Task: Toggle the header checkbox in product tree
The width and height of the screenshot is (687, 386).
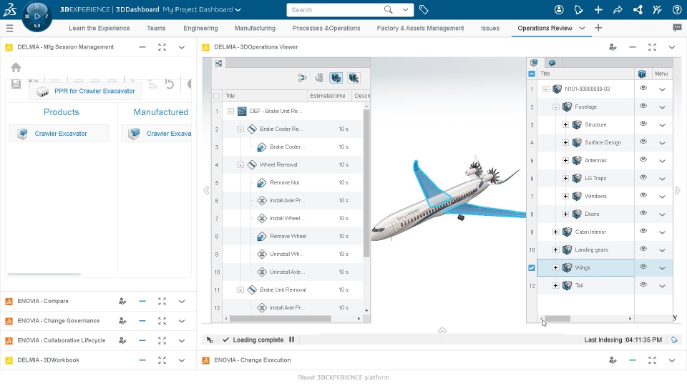Action: (x=532, y=74)
